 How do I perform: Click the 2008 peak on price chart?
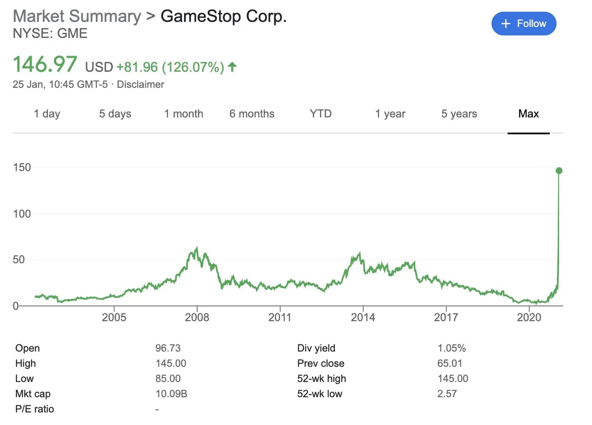[x=197, y=248]
